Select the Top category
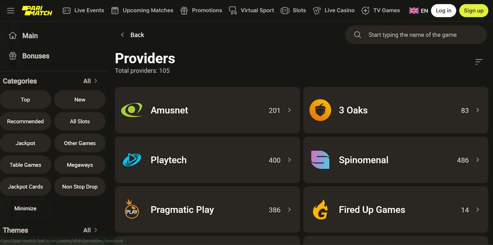This screenshot has height=245, width=493. coord(26,99)
